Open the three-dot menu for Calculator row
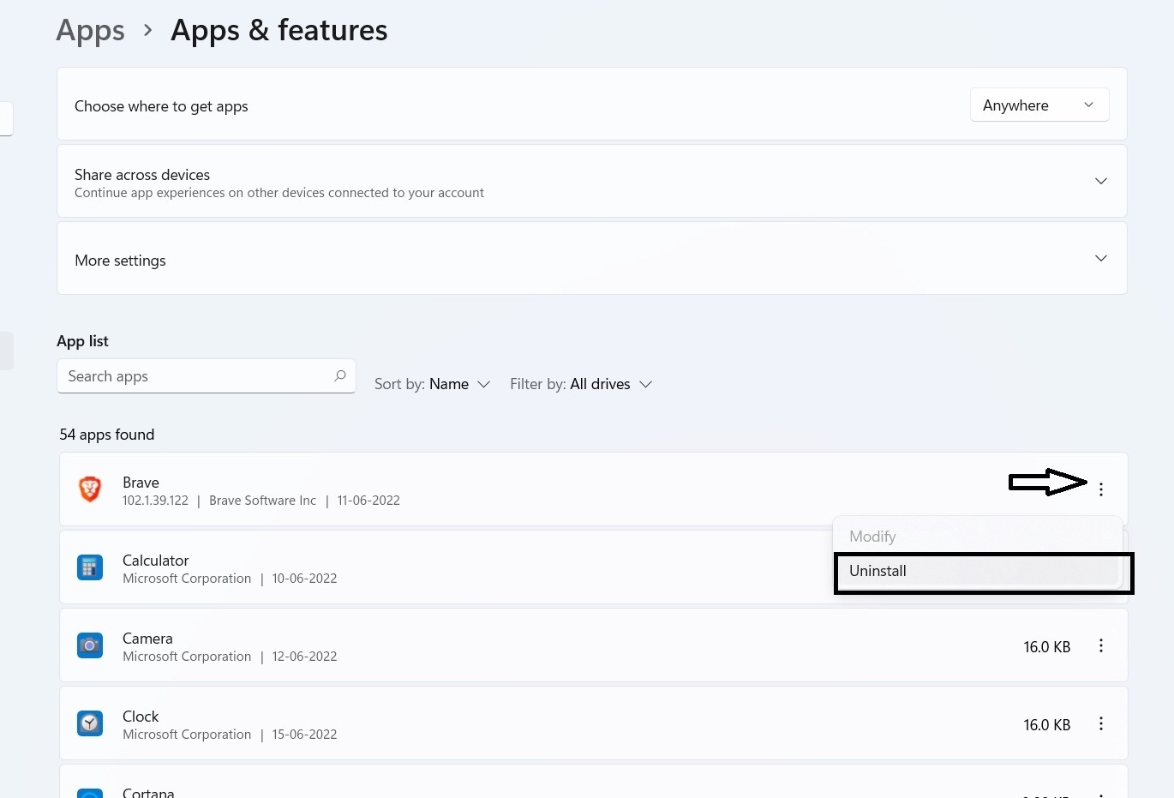The width and height of the screenshot is (1174, 798). click(1101, 567)
